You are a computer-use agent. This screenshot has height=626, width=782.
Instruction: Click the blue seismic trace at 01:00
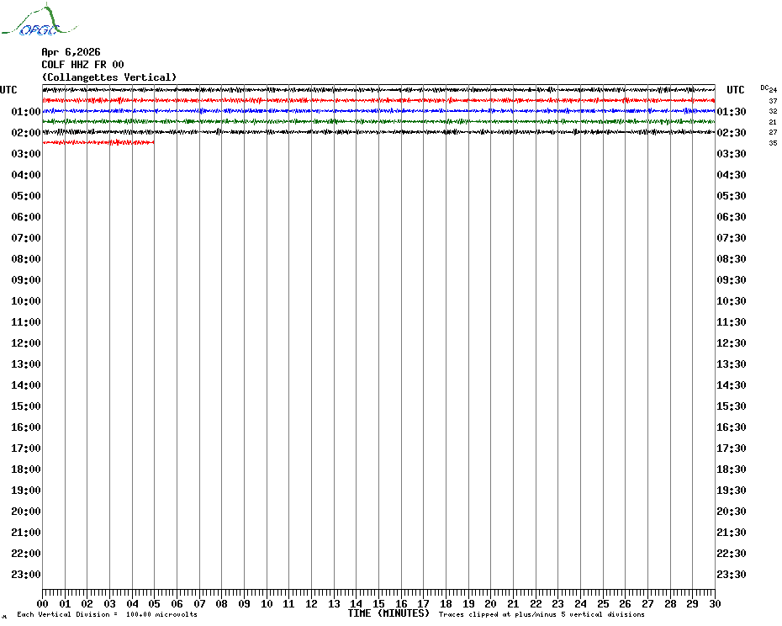(x=379, y=111)
